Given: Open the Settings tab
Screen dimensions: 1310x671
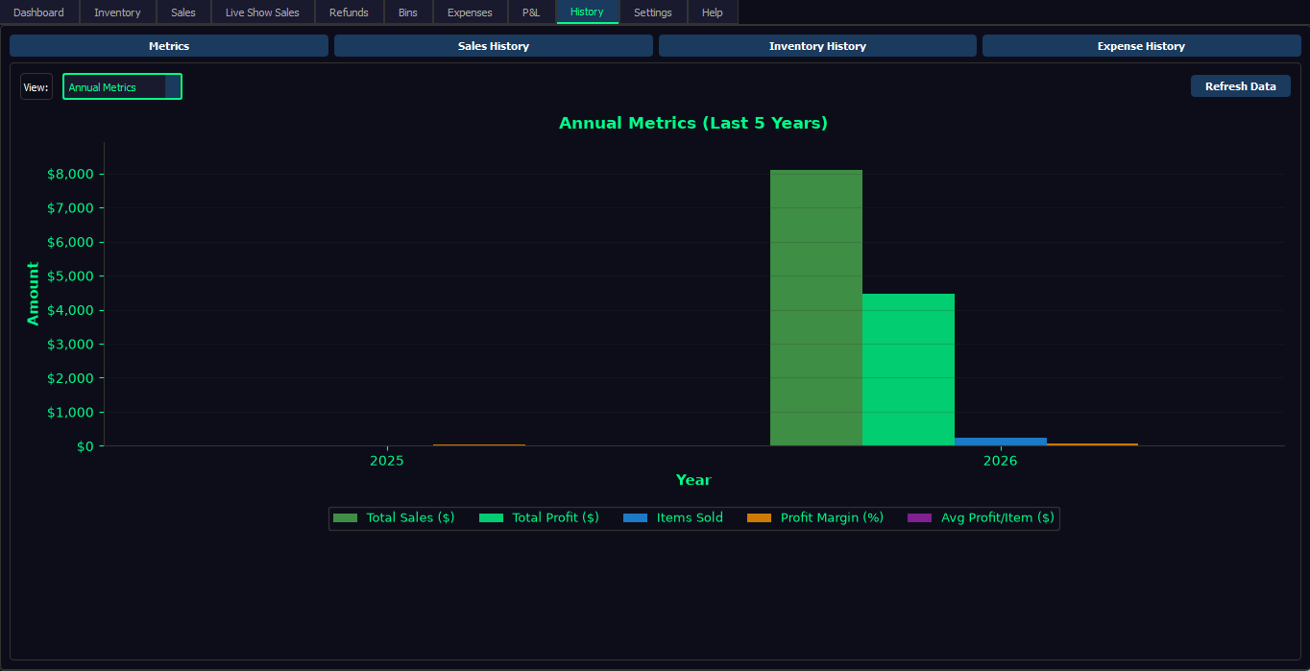Looking at the screenshot, I should tap(653, 12).
